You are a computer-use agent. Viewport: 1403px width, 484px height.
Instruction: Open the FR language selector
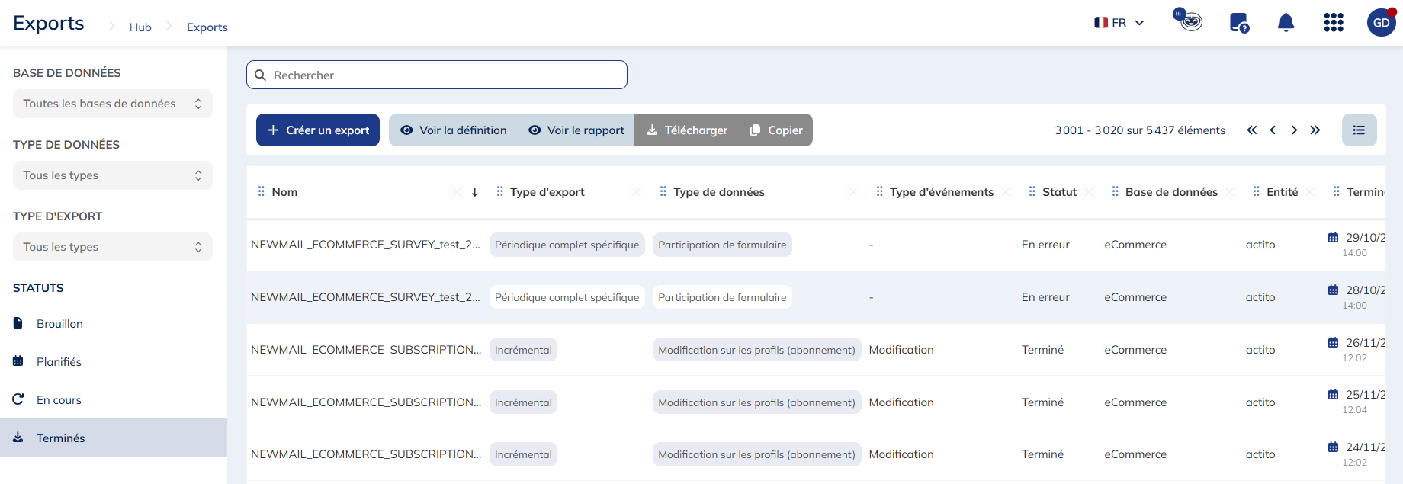pos(1119,23)
